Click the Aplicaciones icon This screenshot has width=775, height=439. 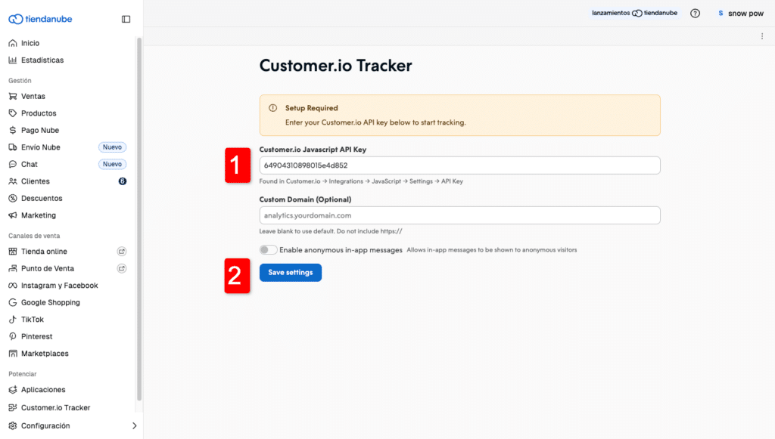click(13, 390)
